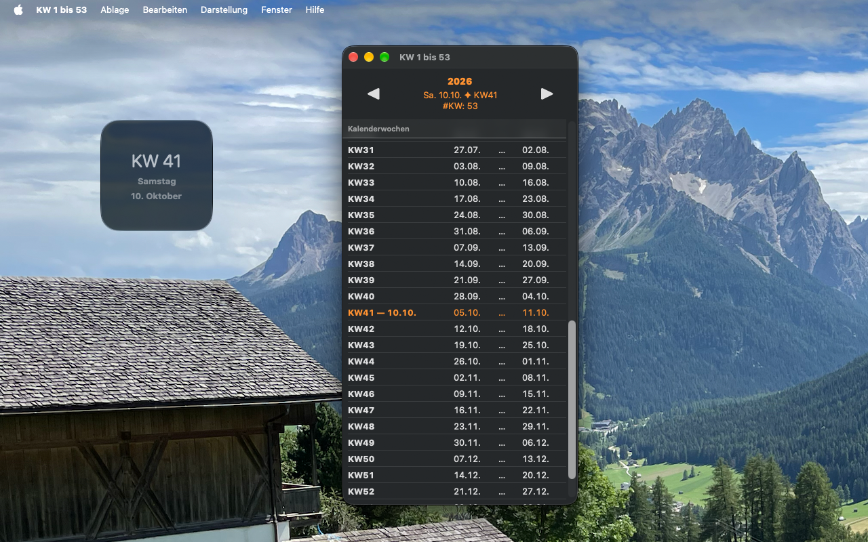Click the end date 02.08.
The width and height of the screenshot is (868, 542).
[536, 150]
